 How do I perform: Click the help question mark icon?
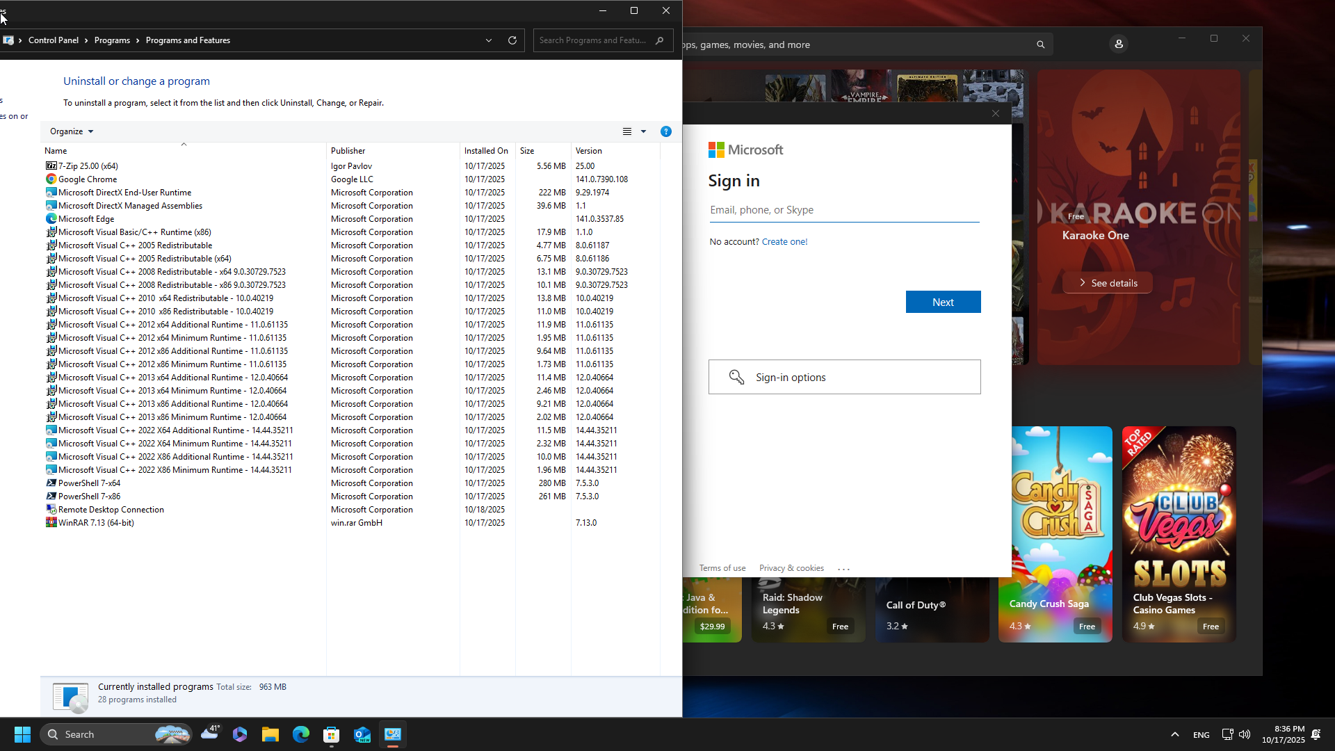click(665, 131)
